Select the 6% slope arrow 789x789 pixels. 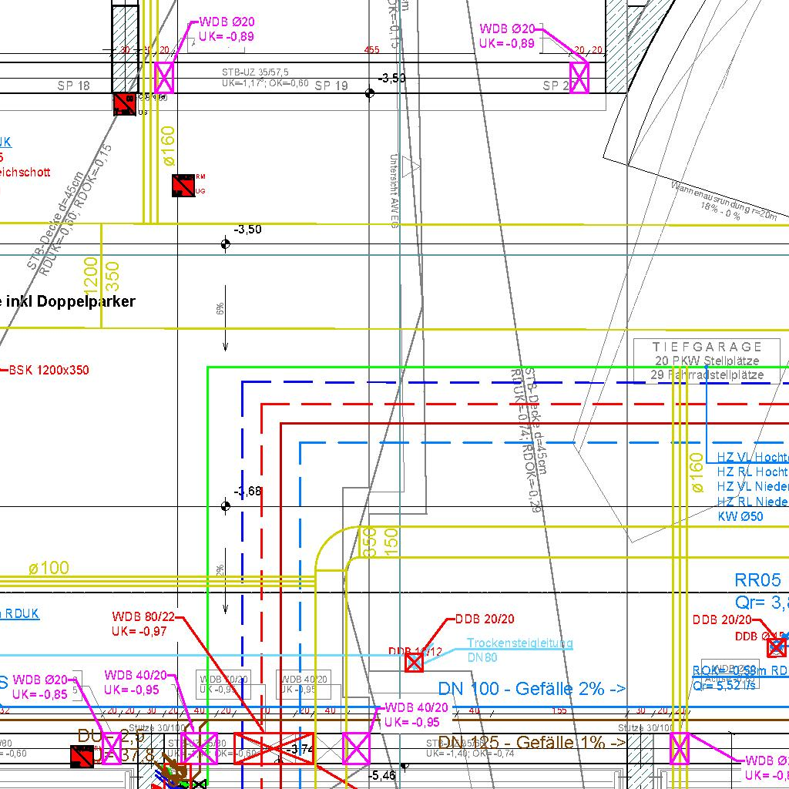tap(225, 324)
